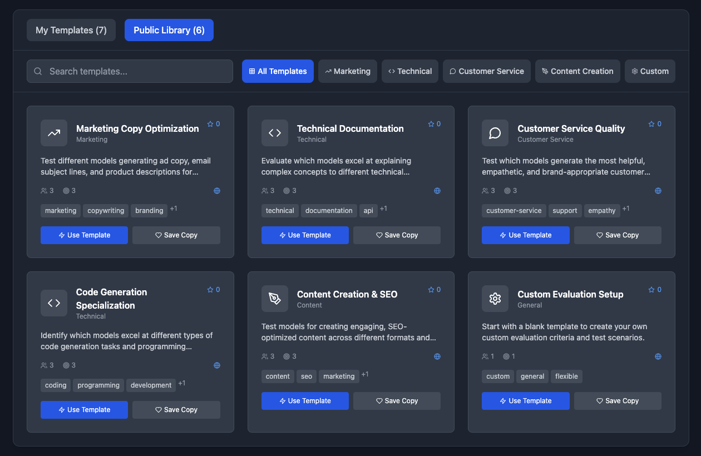This screenshot has width=701, height=456.
Task: Click globe icon on Marketing Copy Optimization card
Action: click(x=217, y=191)
